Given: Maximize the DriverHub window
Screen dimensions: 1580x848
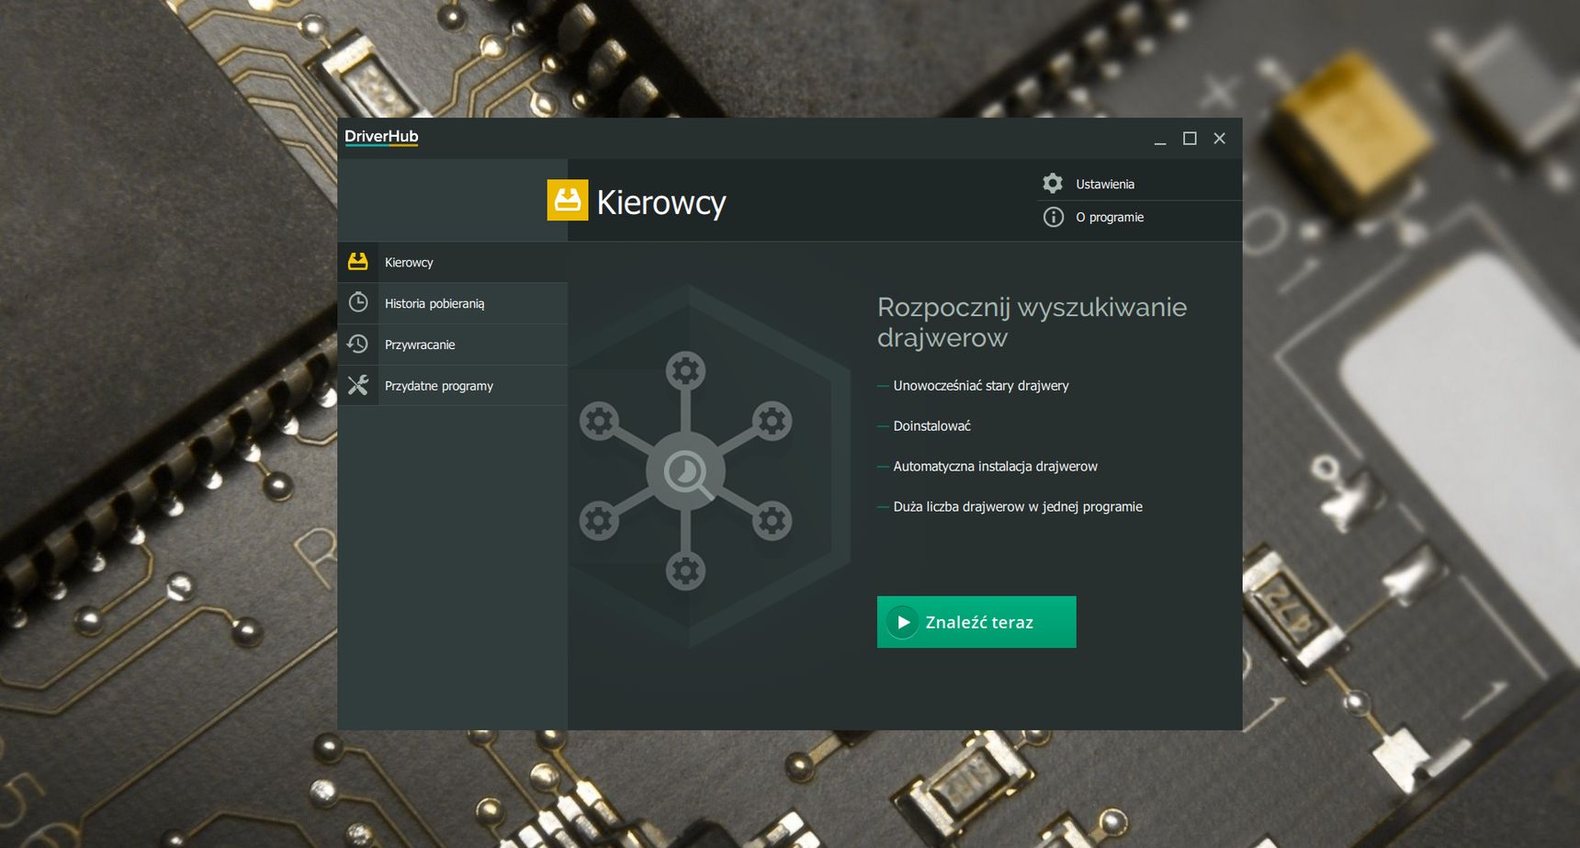Looking at the screenshot, I should [x=1190, y=139].
